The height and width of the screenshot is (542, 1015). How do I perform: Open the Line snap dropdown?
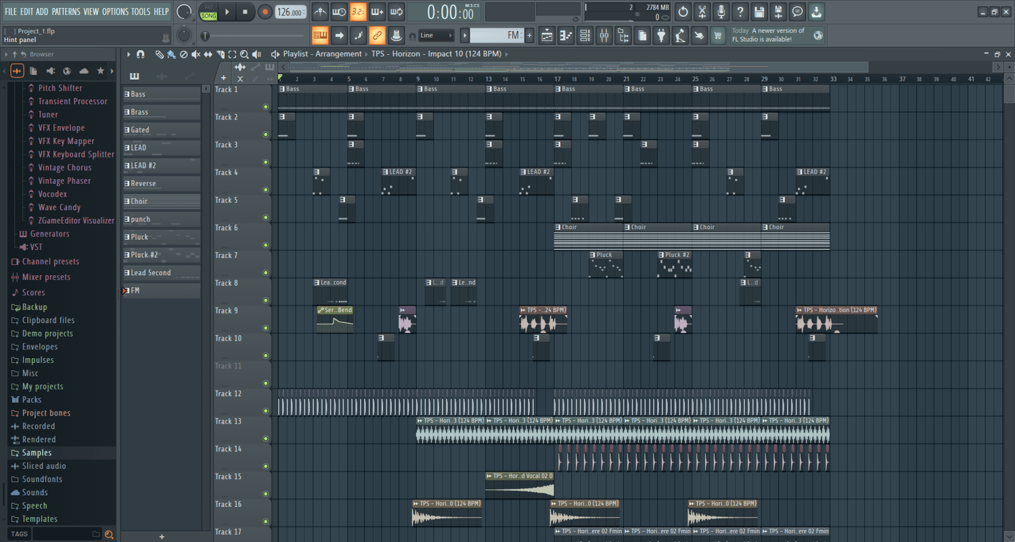(436, 35)
